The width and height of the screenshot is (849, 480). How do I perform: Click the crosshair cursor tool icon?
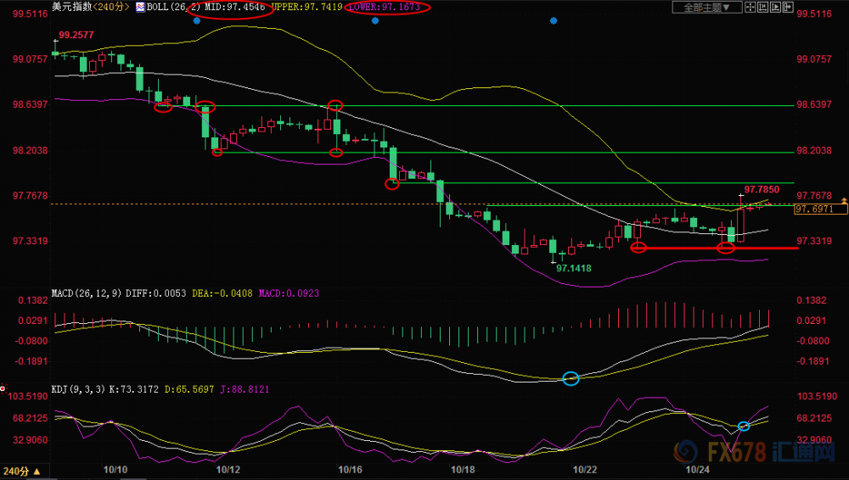[x=750, y=7]
